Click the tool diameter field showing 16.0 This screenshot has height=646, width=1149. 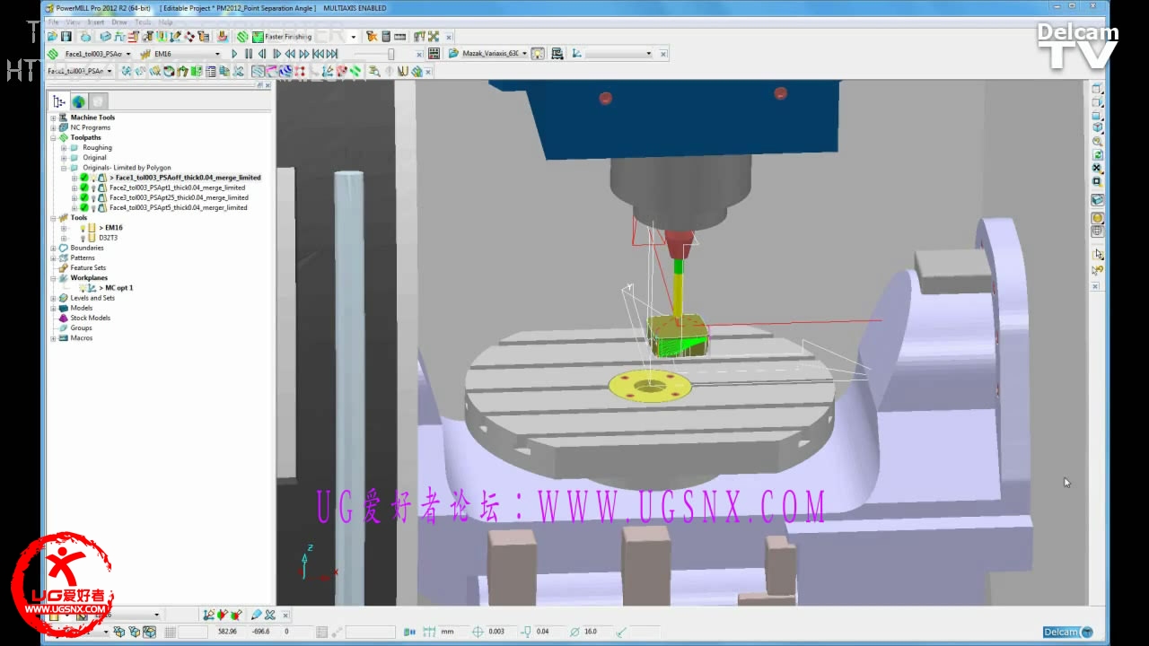point(596,632)
